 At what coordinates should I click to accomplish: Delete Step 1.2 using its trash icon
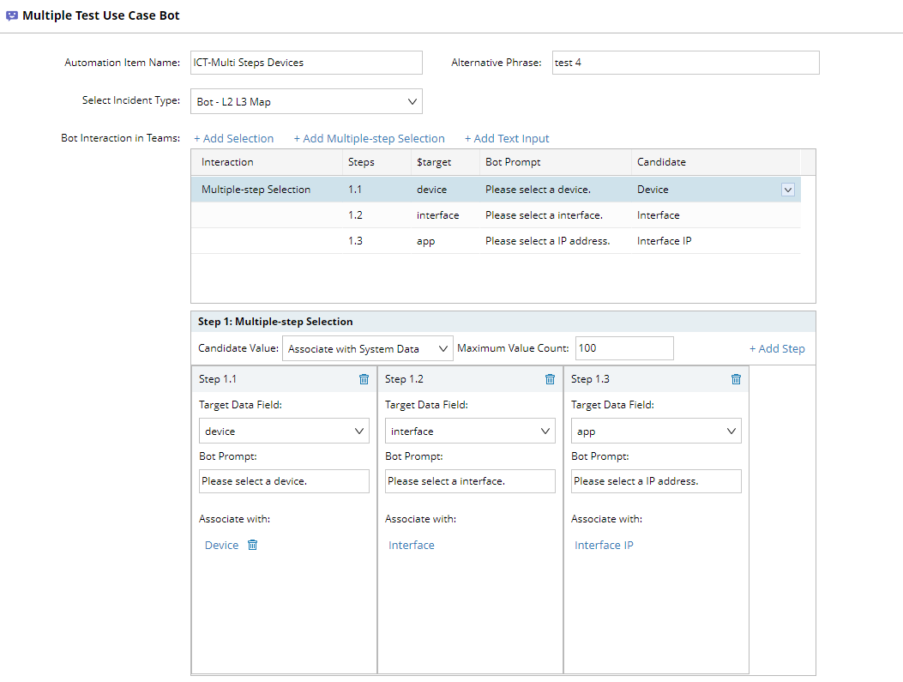(550, 379)
